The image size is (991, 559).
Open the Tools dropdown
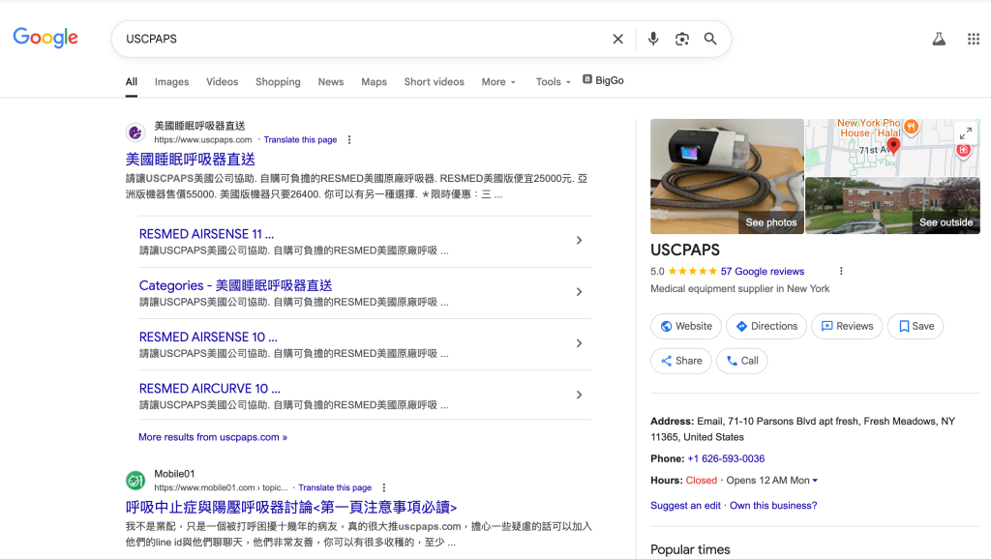(553, 82)
